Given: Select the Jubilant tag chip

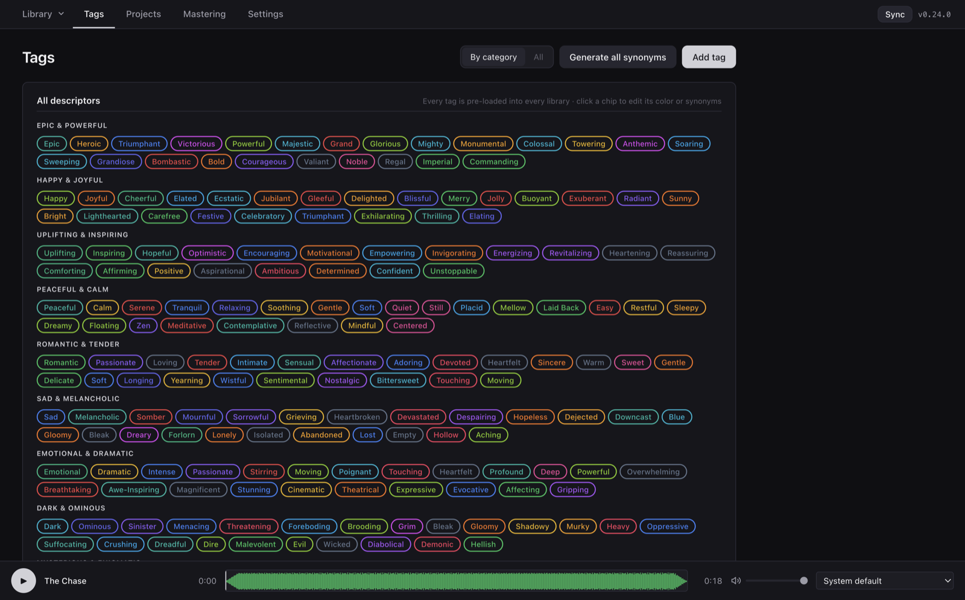Looking at the screenshot, I should 276,198.
